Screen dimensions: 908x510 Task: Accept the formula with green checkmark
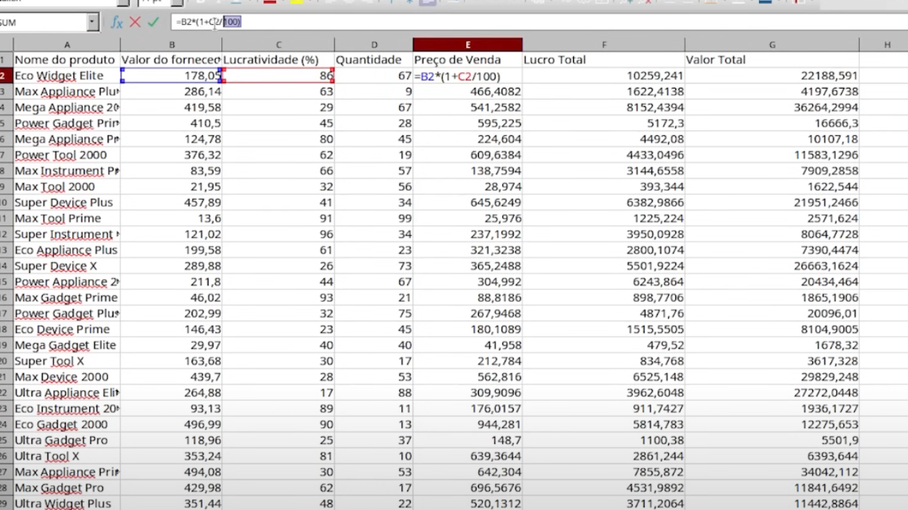(x=153, y=23)
